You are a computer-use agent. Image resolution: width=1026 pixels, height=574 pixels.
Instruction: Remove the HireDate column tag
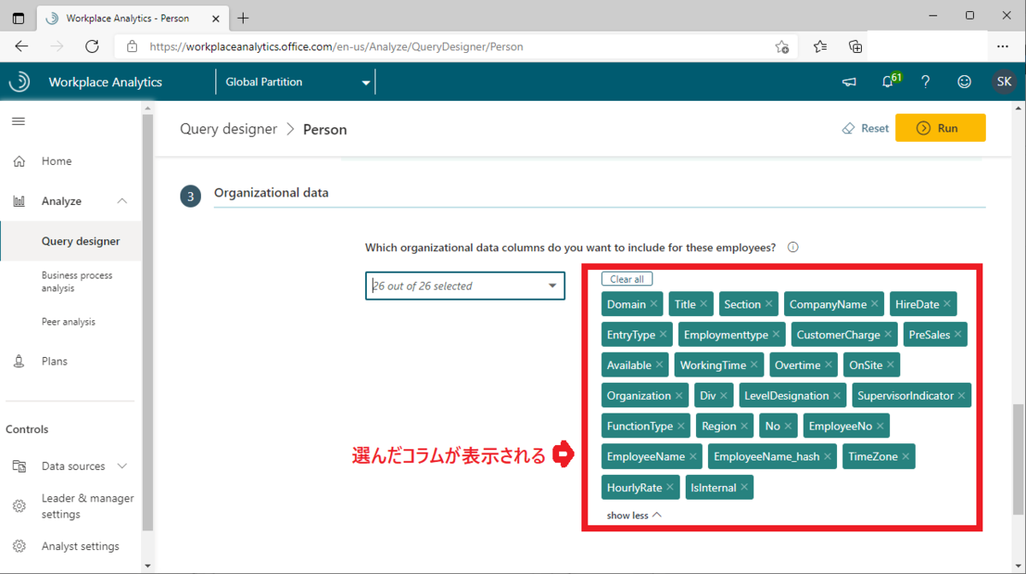(x=947, y=304)
